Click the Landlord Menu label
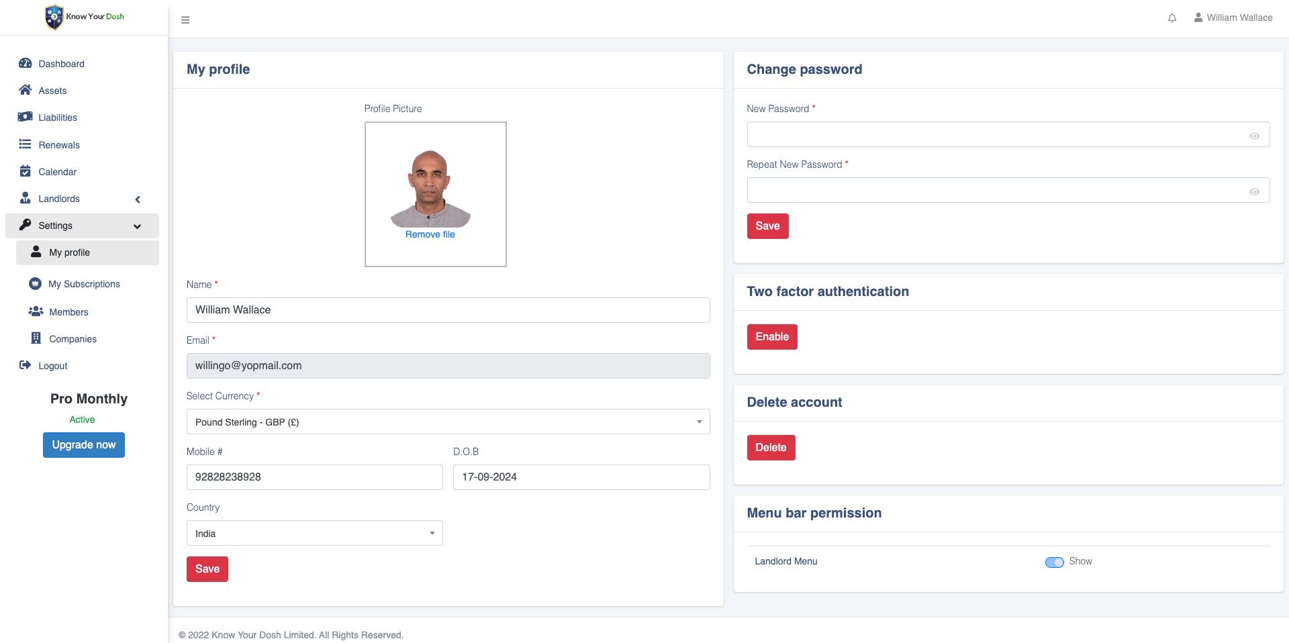Viewport: 1289px width, 643px height. pyautogui.click(x=785, y=561)
